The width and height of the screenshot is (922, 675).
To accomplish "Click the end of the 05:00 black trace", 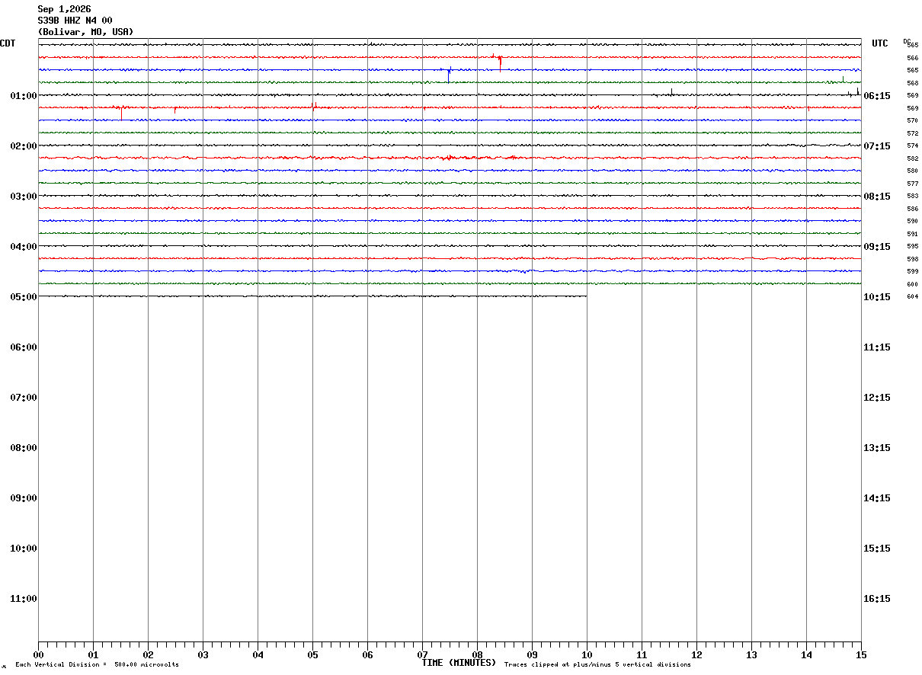I will coord(586,296).
